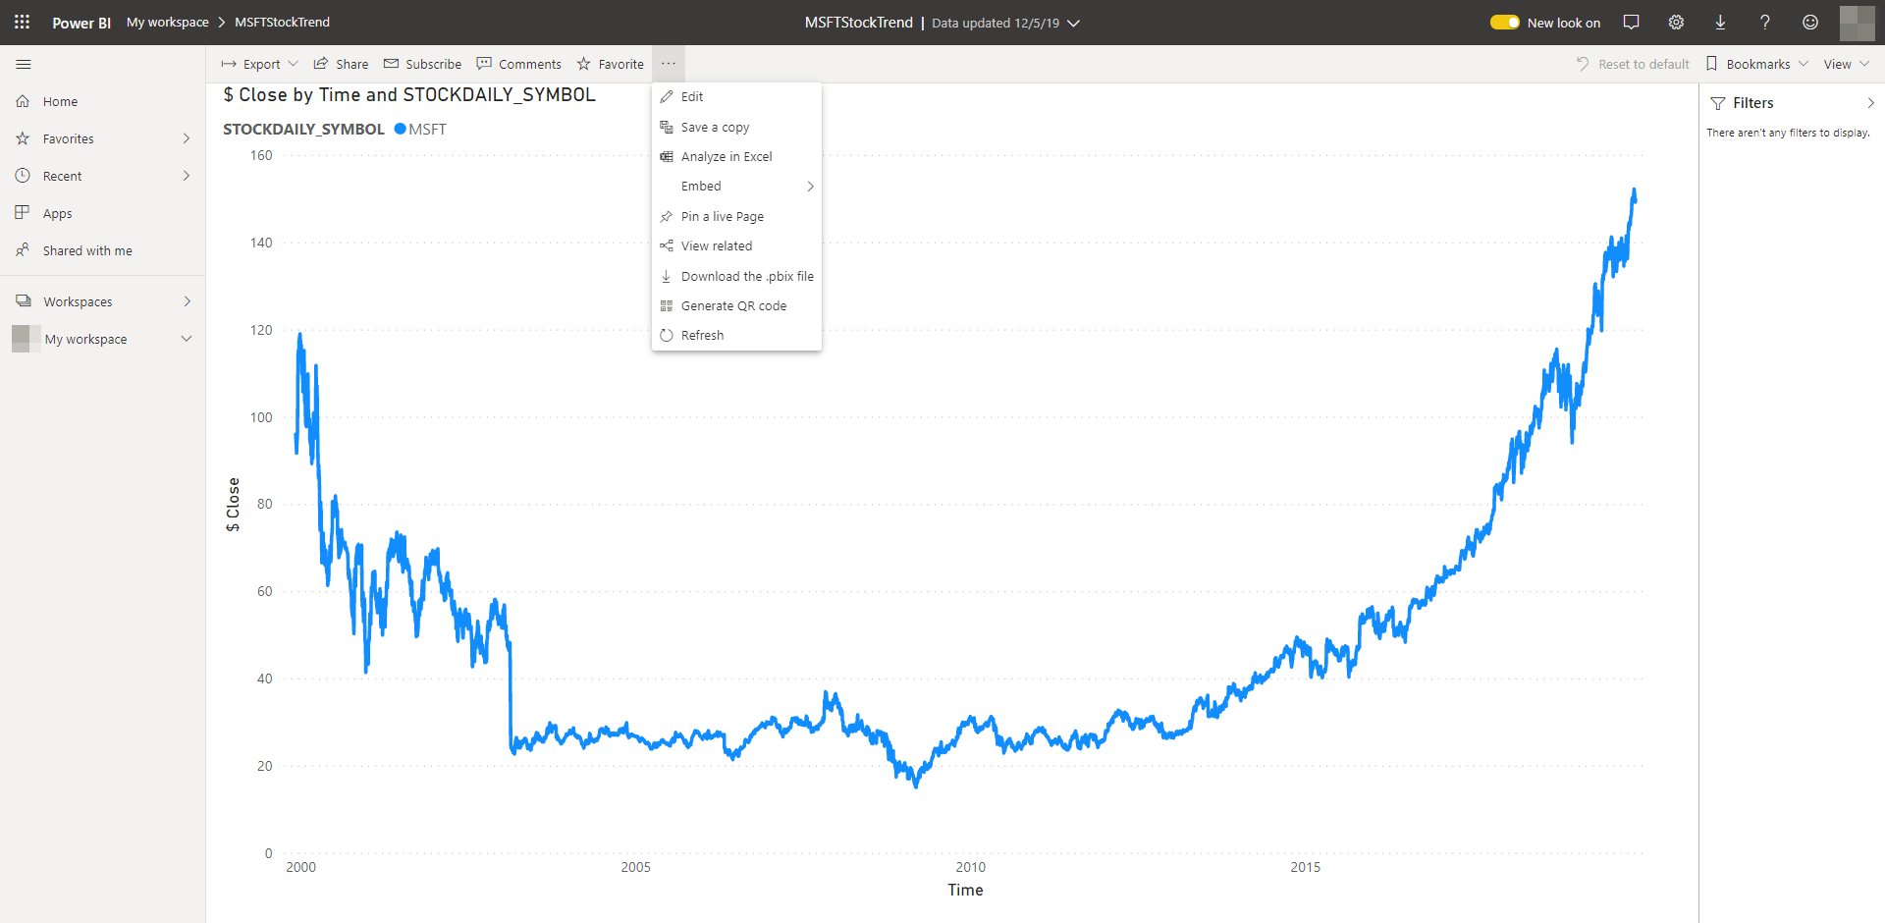Click the MSFT blue legend marker
The image size is (1885, 923).
tap(401, 129)
